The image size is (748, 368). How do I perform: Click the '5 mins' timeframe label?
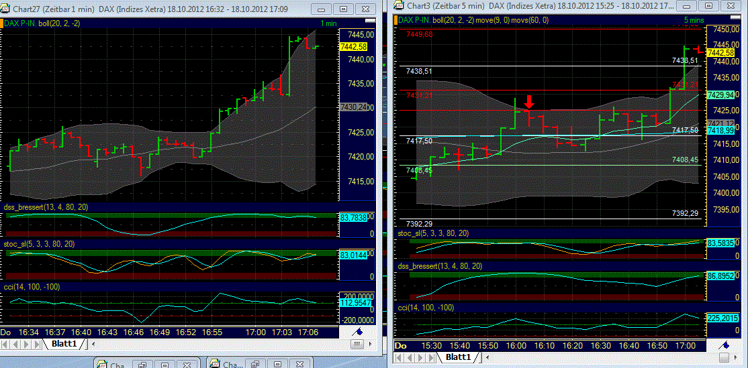694,21
